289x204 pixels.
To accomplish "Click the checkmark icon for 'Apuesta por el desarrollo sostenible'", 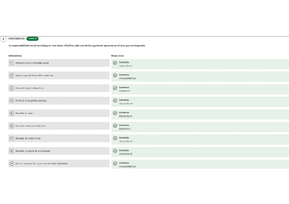I will 115,76.
